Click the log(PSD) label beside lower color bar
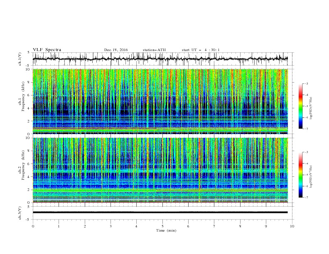This screenshot has width=329, height=254. (x=311, y=177)
